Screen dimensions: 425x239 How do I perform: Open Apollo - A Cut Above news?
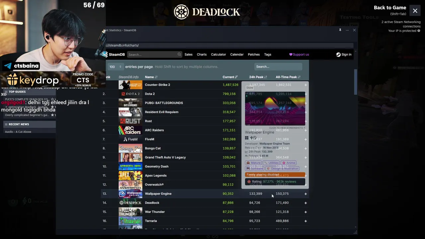click(x=18, y=132)
